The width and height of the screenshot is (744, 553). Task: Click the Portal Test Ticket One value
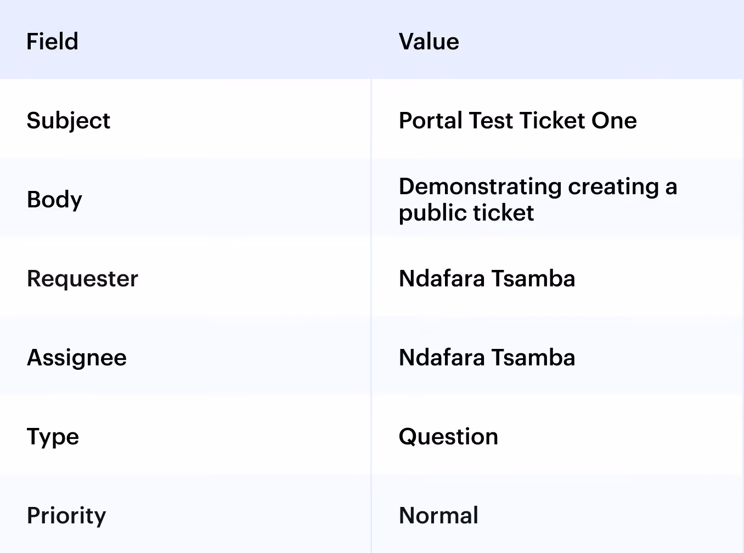pos(517,120)
